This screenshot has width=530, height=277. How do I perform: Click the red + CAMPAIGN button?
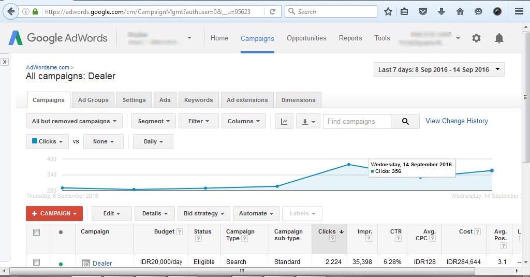pyautogui.click(x=54, y=213)
